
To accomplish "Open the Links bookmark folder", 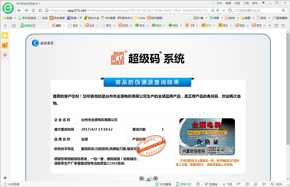I will (140, 18).
